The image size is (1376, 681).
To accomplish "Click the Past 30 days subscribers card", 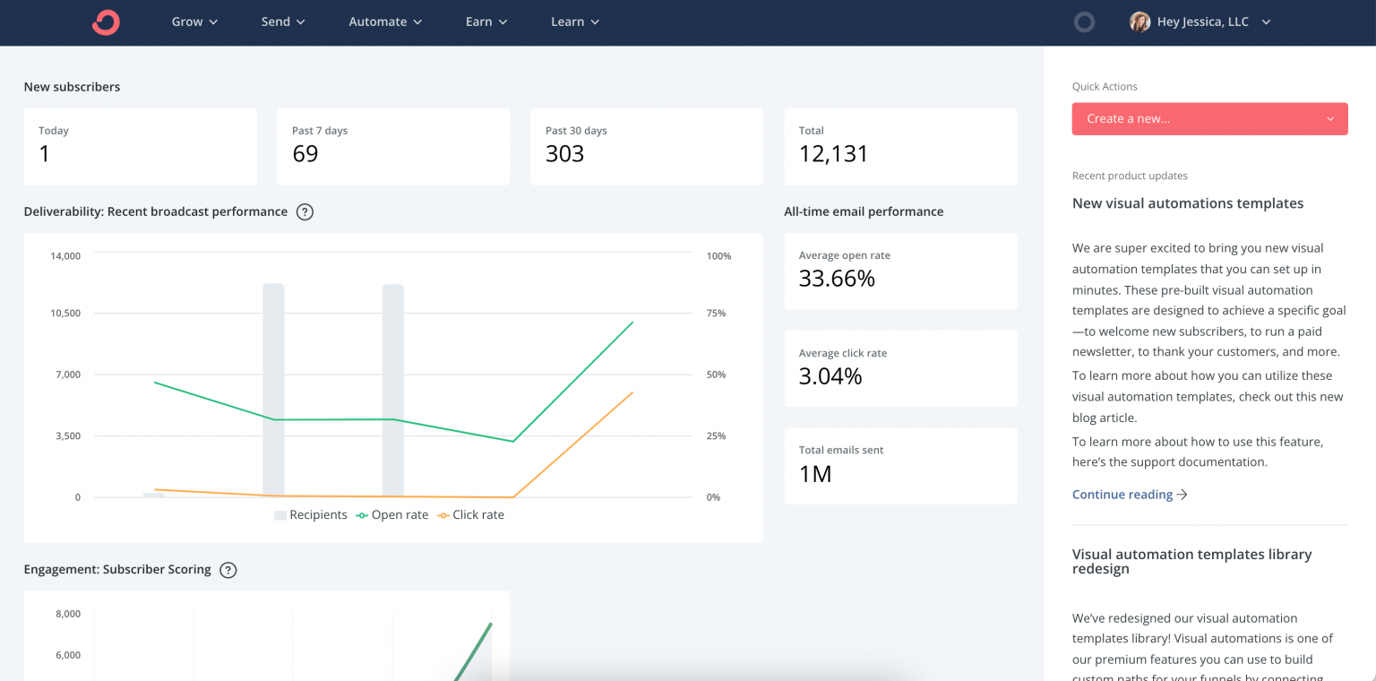I will click(646, 146).
